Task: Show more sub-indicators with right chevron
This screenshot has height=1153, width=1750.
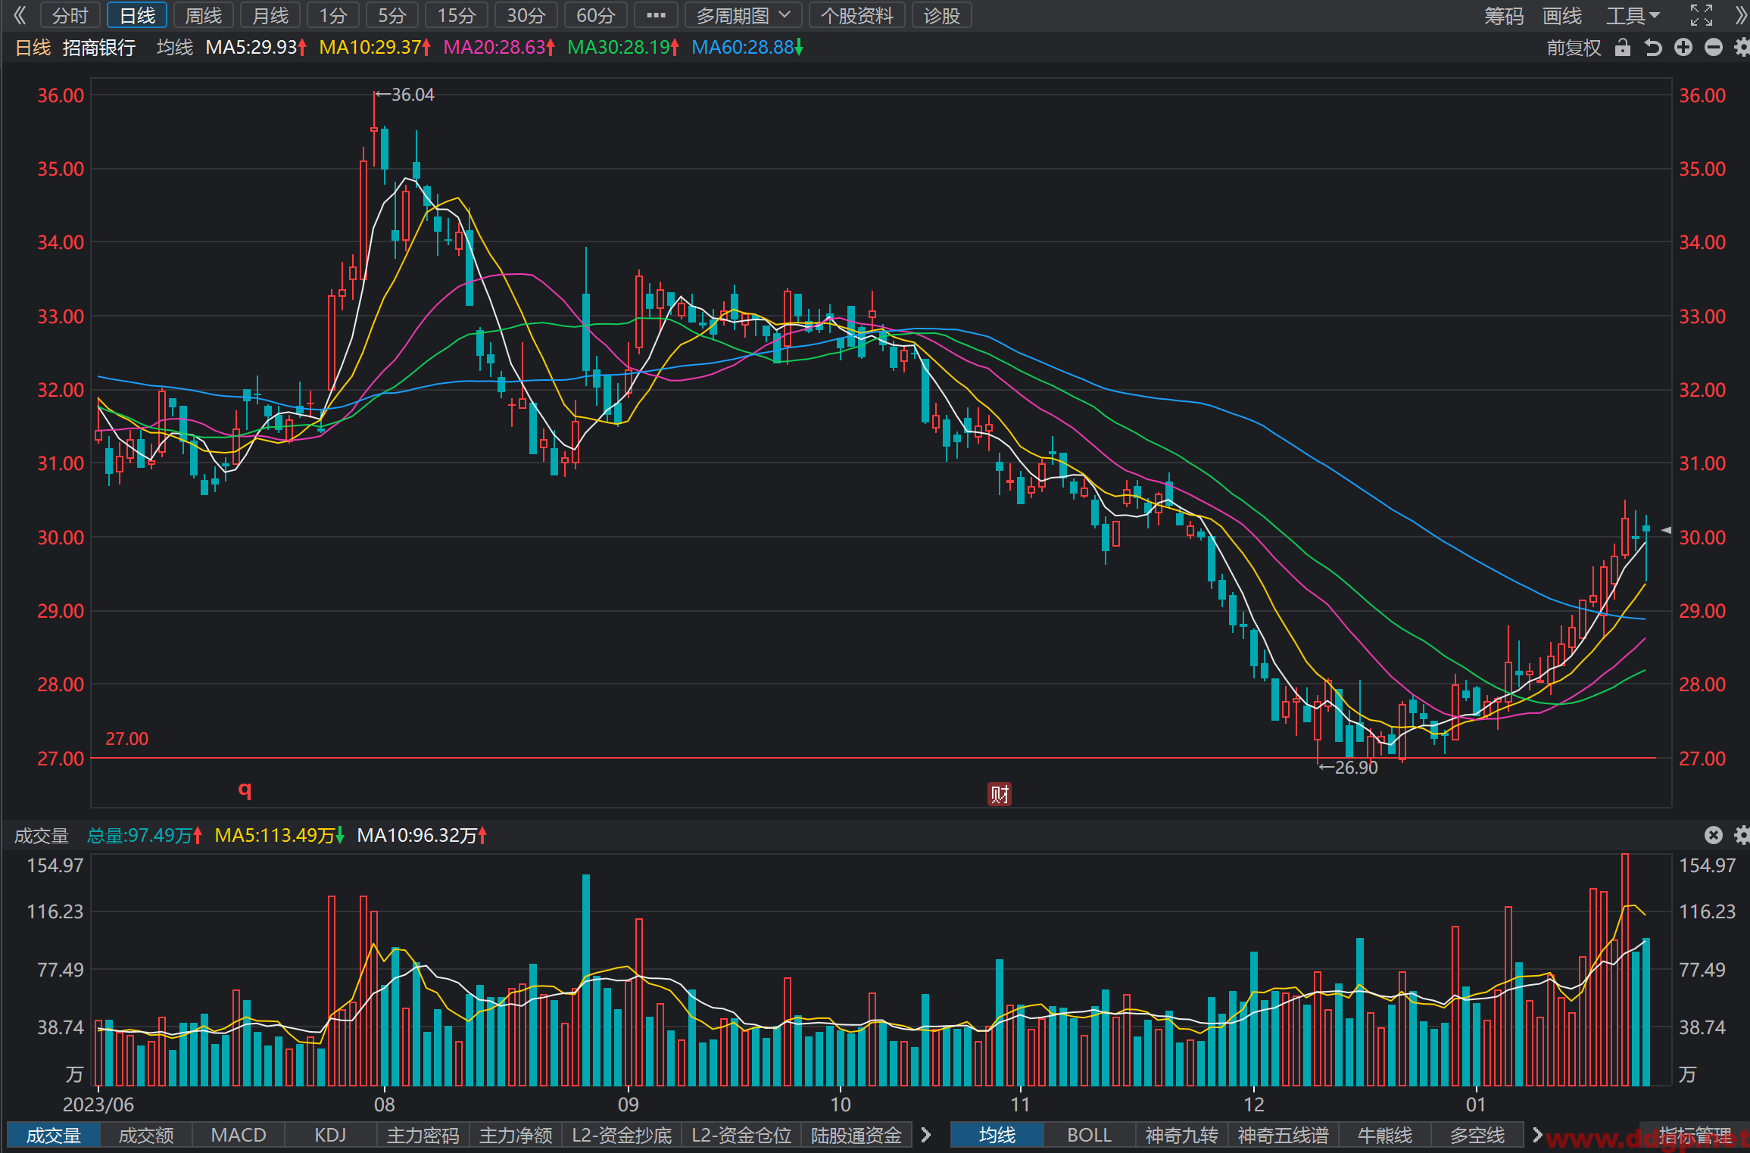Action: coord(925,1136)
